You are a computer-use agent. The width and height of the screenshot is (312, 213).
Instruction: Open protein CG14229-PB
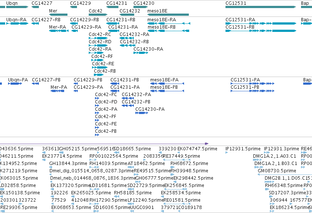click(x=88, y=80)
